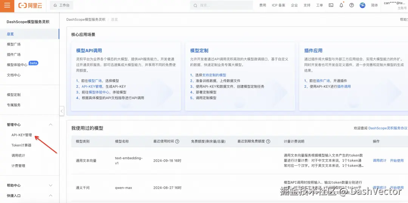Screen dimensions: 408x203
Task: Open Token计算器 in the sidebar
Action: tap(22, 145)
